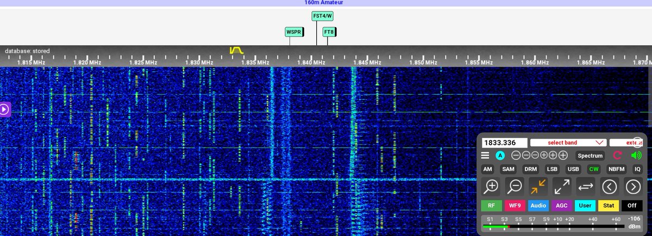Click the 1.855 MHz mark on frequency scale
The width and height of the screenshot is (652, 236).
(479, 63)
